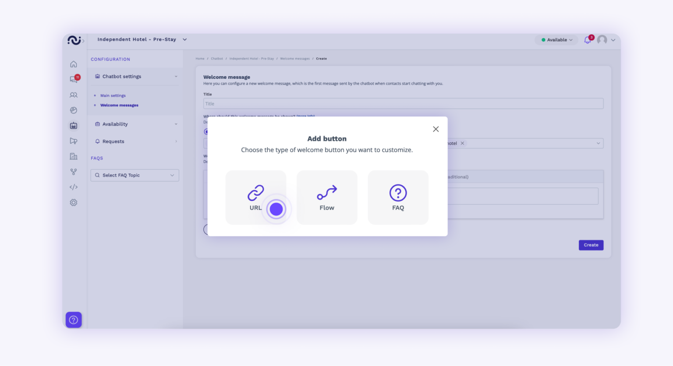The image size is (673, 366).
Task: Click the Flows branching icon in sidebar
Action: (73, 172)
